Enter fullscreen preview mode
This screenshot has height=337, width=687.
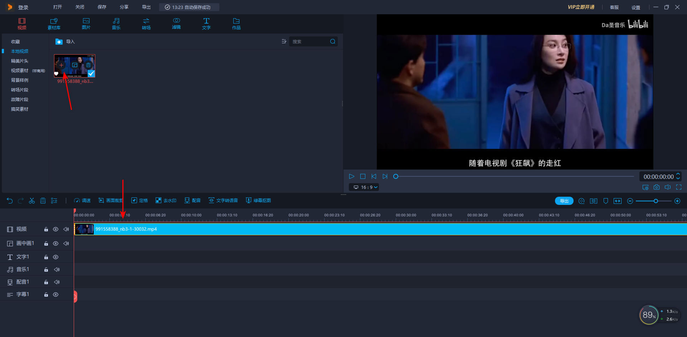(679, 187)
